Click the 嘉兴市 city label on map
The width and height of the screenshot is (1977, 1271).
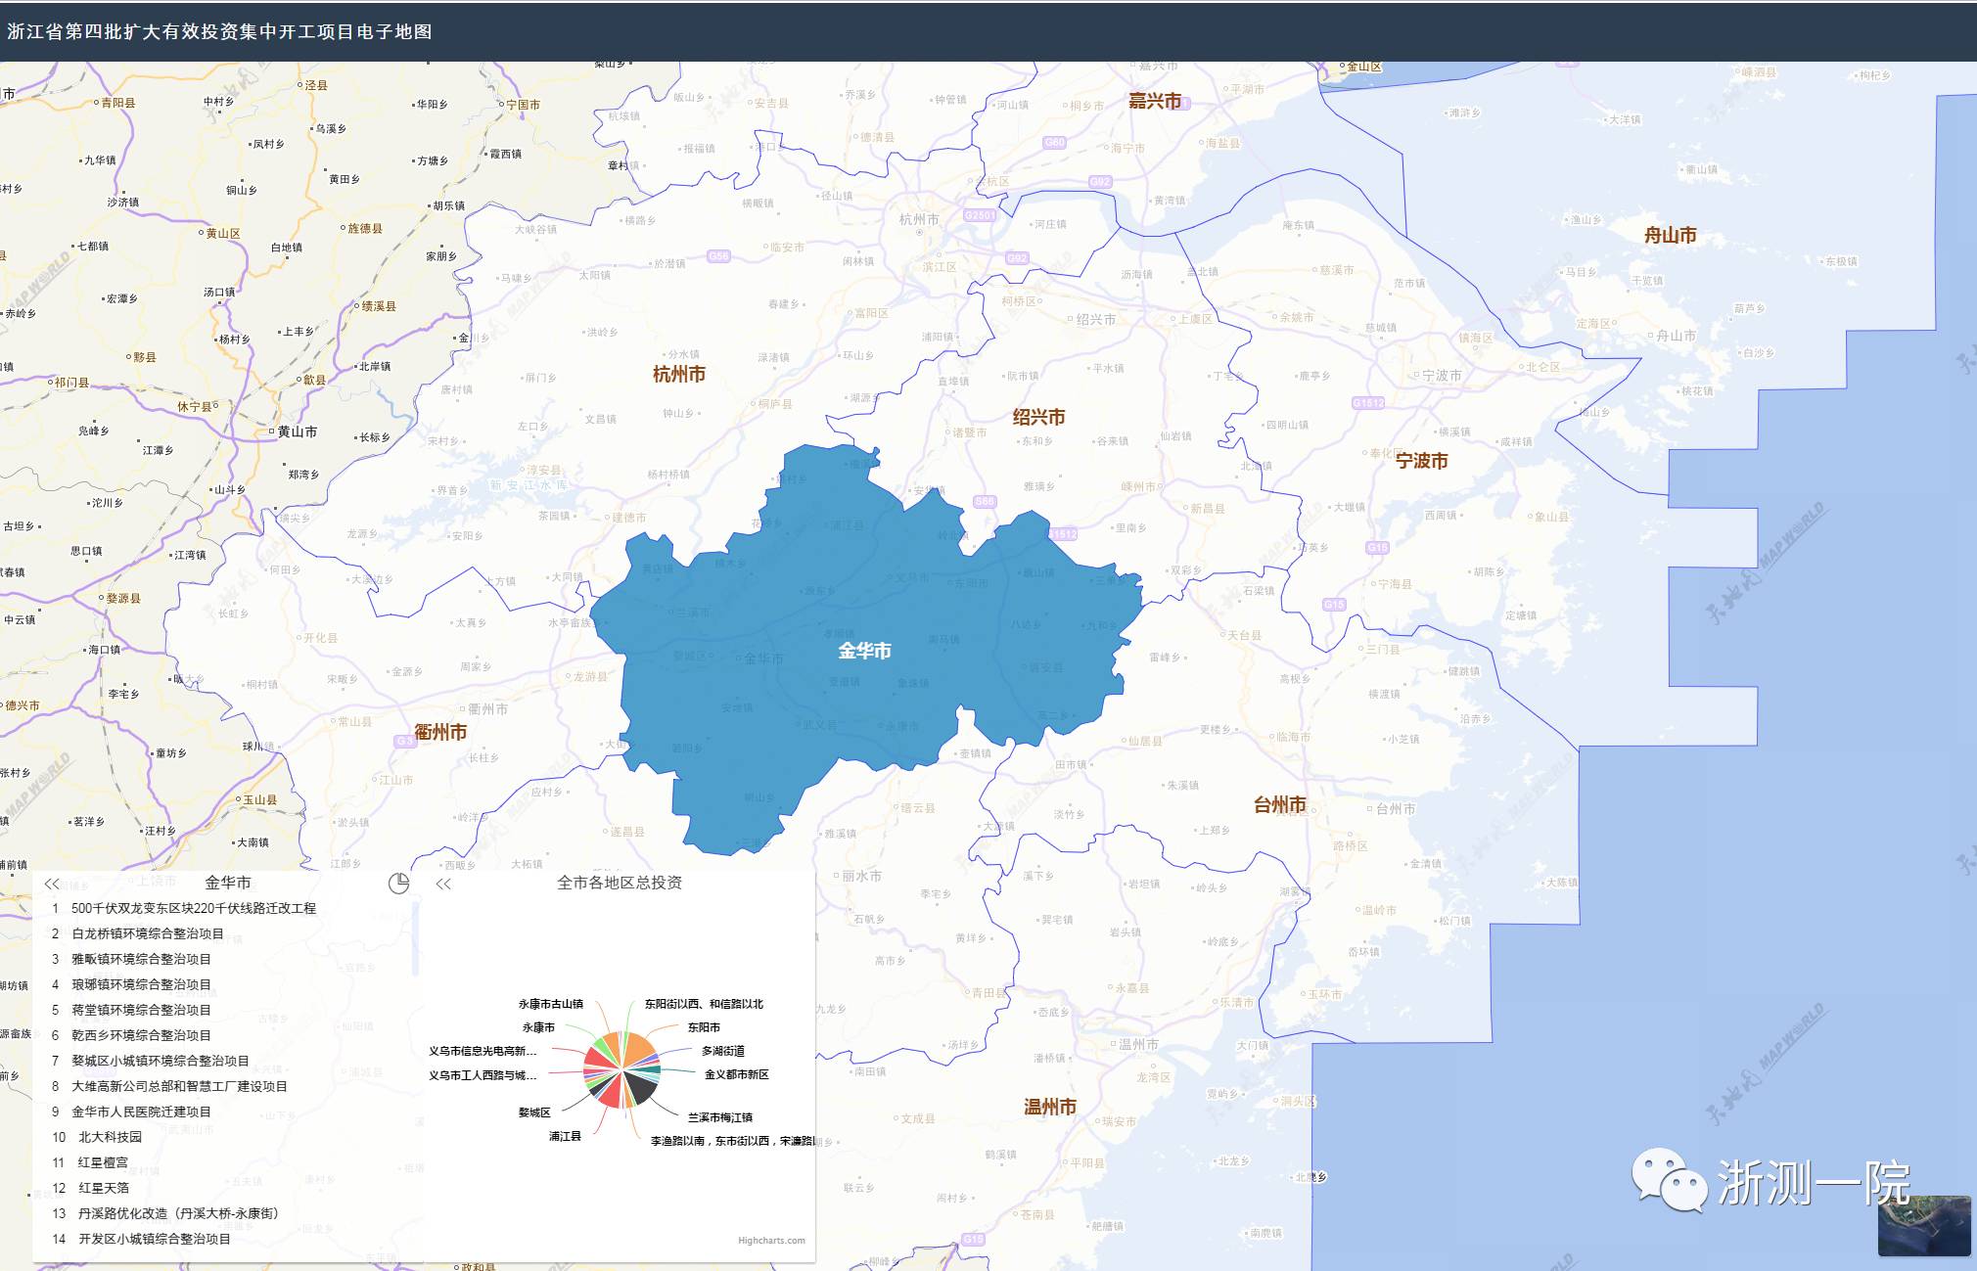point(1155,101)
